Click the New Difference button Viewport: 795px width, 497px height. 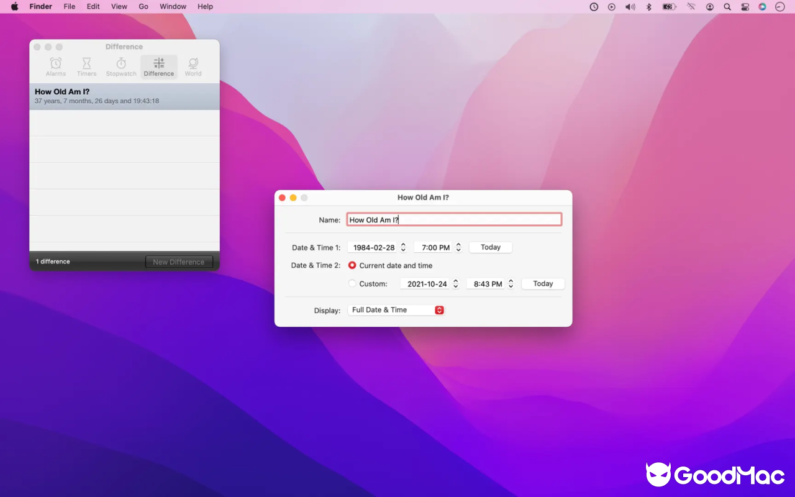(179, 262)
